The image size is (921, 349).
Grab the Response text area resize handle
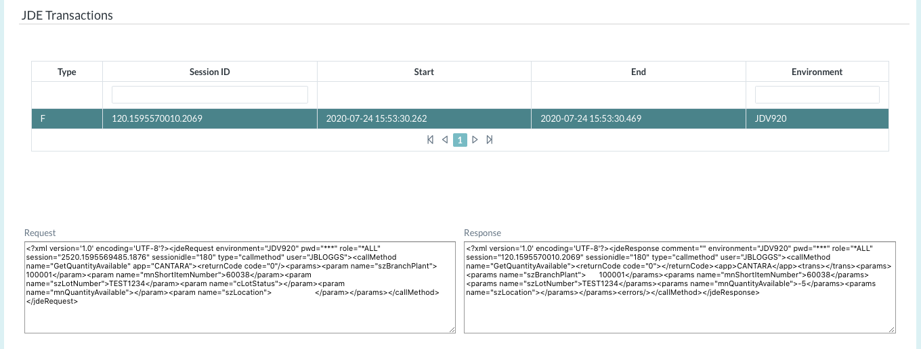(x=892, y=329)
